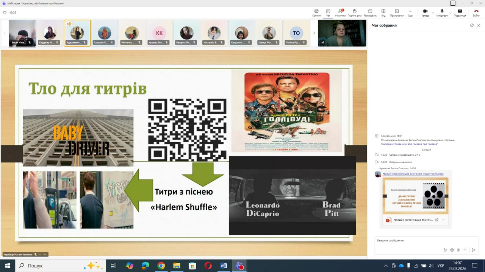
Task: Select Євтушина participant tile
Action: pyautogui.click(x=241, y=33)
